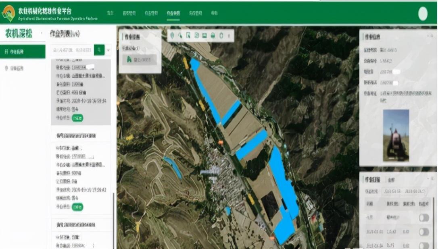Click the green status badge in the second job card
The width and height of the screenshot is (438, 249).
77,207
